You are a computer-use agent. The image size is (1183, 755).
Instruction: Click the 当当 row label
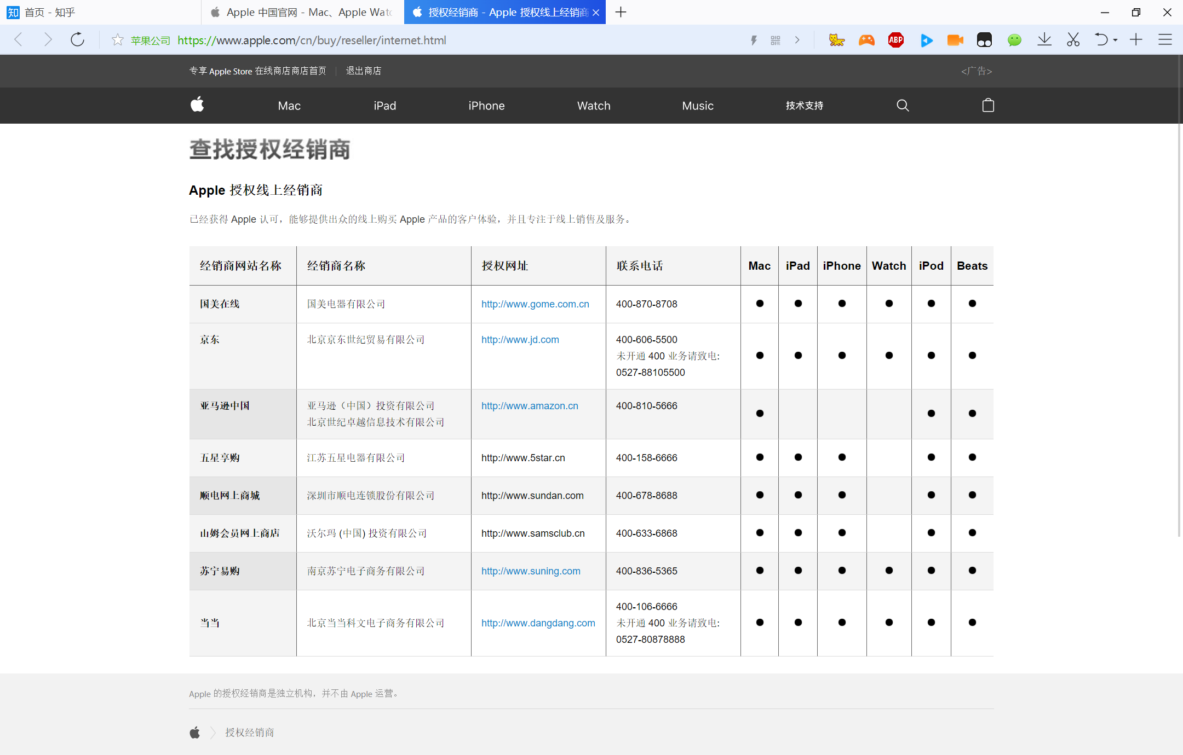(x=210, y=623)
